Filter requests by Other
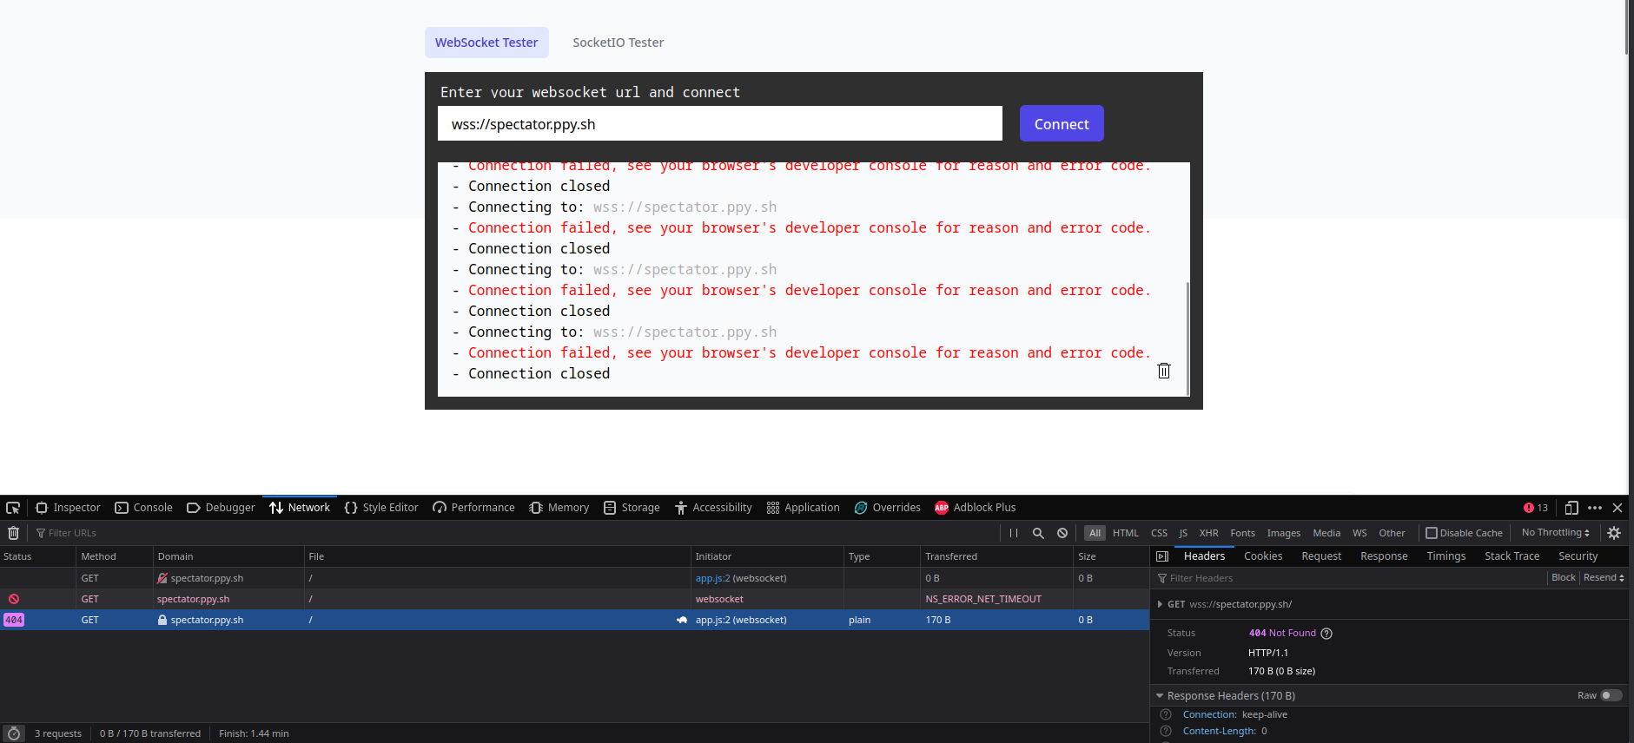Screen dimensions: 1634x743 [1392, 533]
